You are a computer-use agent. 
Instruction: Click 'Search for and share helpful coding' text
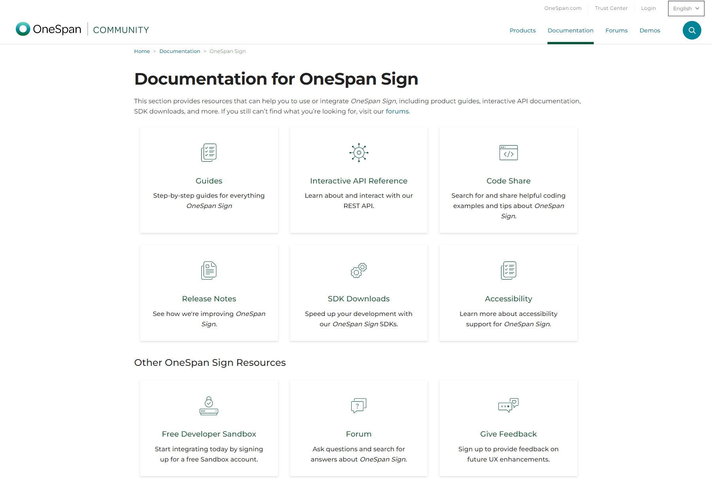(508, 196)
